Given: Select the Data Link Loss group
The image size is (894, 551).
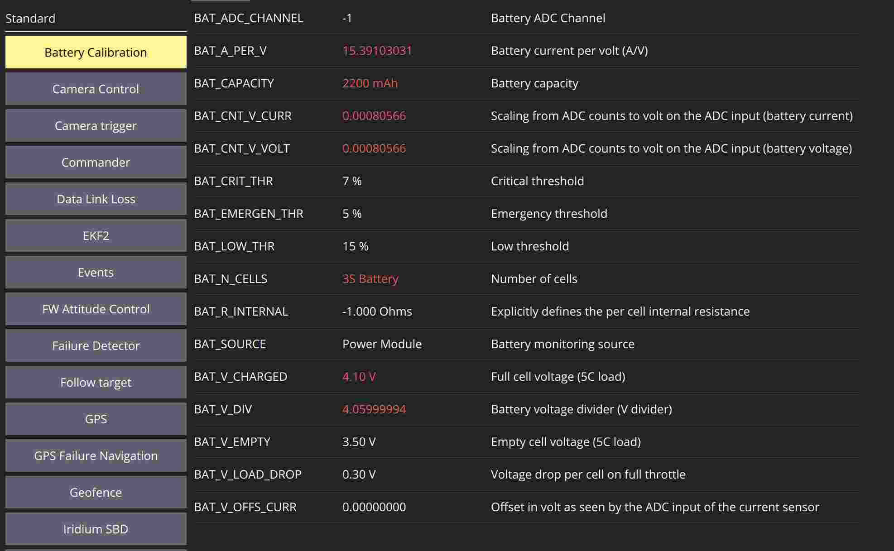Looking at the screenshot, I should [x=96, y=199].
